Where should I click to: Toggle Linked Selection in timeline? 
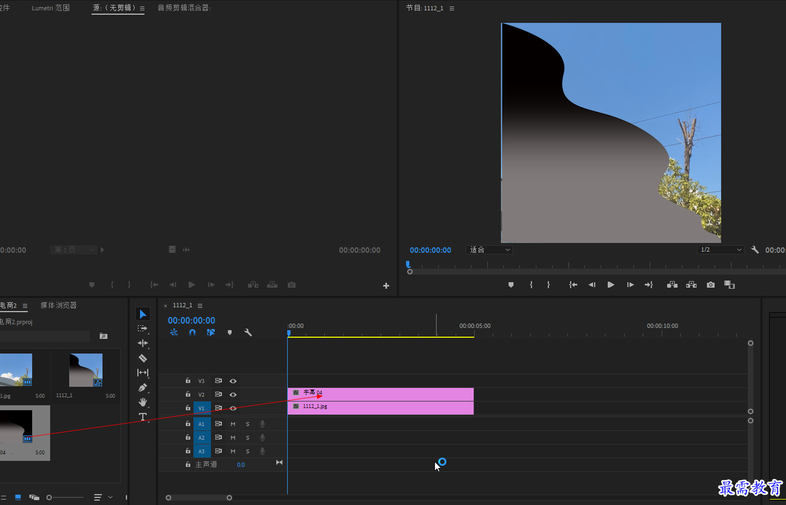[211, 332]
